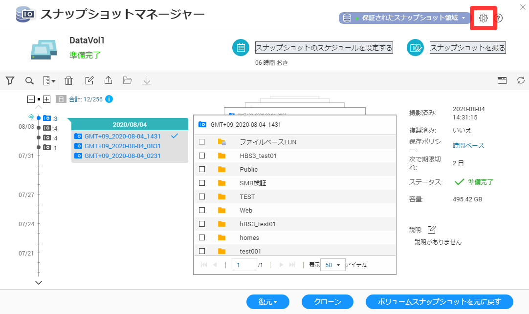Image resolution: width=529 pixels, height=314 pixels.
Task: Open the snapshot filter funnel
Action: click(10, 80)
